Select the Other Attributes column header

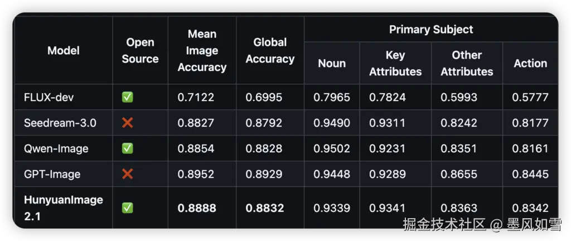click(x=467, y=64)
